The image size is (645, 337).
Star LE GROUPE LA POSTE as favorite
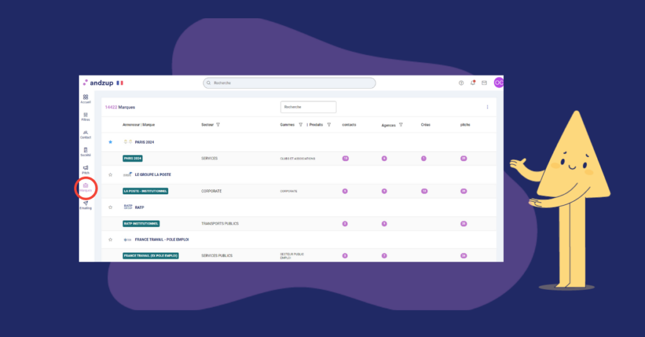click(110, 175)
